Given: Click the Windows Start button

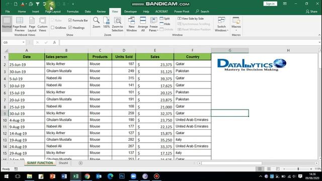Looking at the screenshot, I should coord(7,176).
